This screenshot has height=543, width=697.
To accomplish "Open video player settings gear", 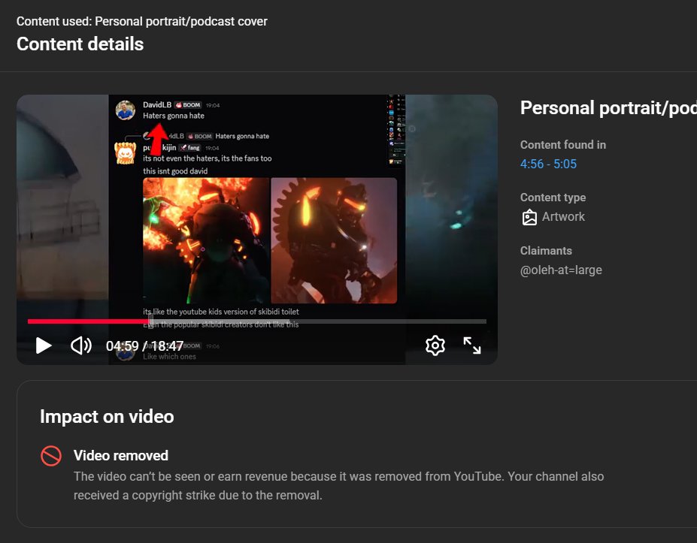I will pyautogui.click(x=435, y=345).
